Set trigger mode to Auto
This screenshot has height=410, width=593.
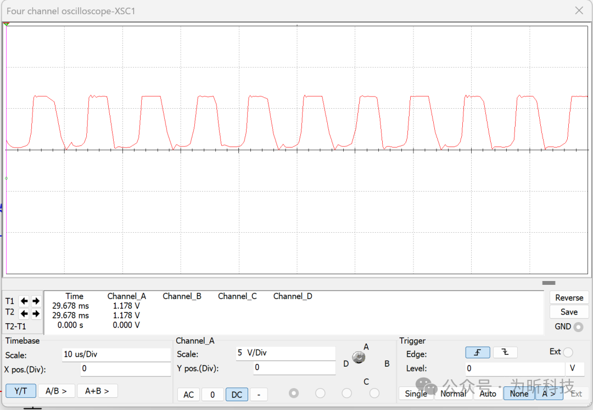point(488,394)
